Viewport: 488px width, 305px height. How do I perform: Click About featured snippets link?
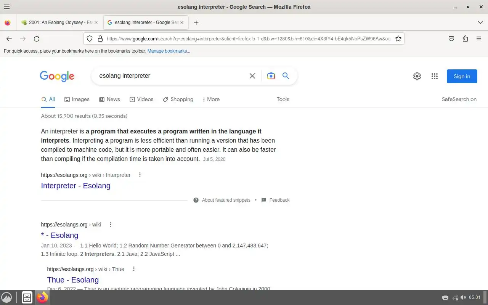tap(226, 200)
